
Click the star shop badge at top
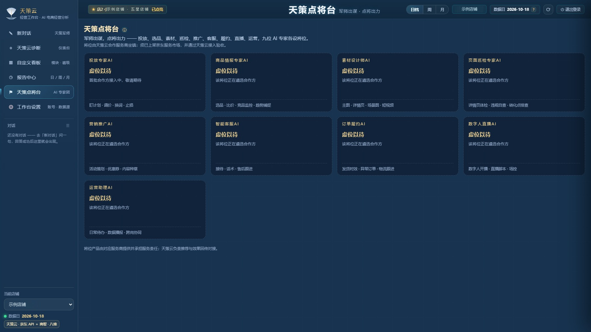[127, 10]
